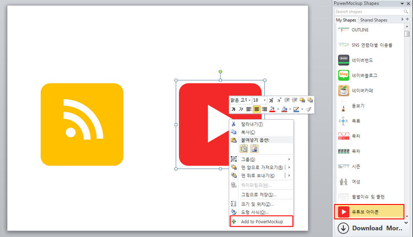
Task: Open the font size 18 dropdown
Action: (x=264, y=100)
